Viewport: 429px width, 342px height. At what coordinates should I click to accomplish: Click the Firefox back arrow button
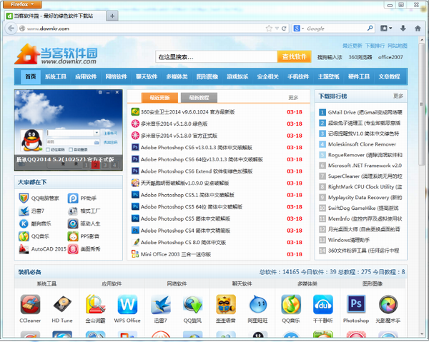[12, 29]
